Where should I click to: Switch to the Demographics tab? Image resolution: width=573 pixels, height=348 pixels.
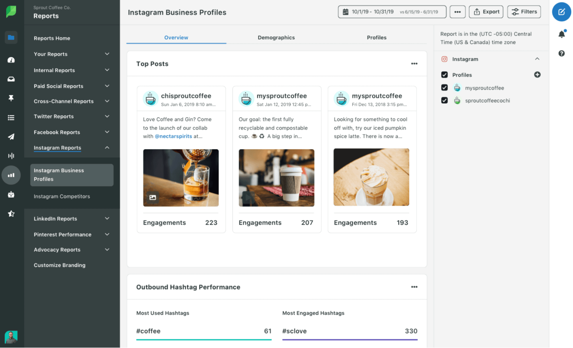coord(276,37)
